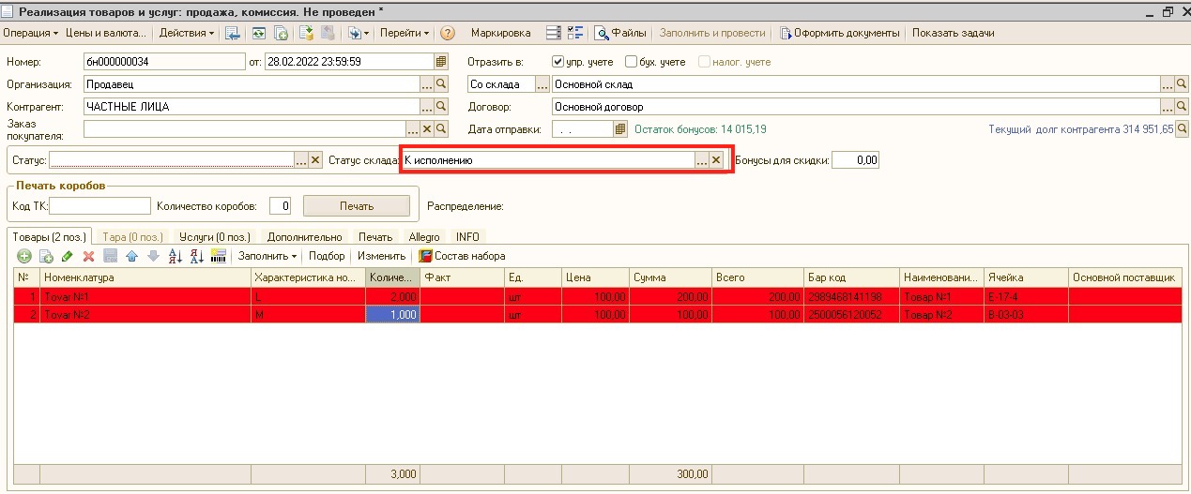Click the copy row icon in table toolbar
1191x494 pixels.
point(46,256)
